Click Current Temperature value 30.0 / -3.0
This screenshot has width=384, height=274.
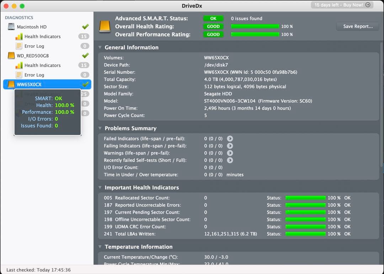[x=216, y=257]
